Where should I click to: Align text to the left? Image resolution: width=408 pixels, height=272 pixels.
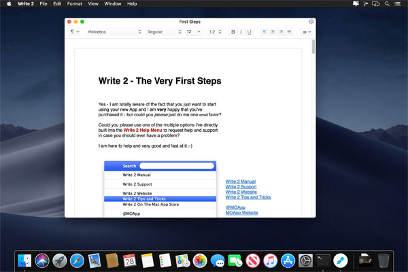(x=265, y=32)
